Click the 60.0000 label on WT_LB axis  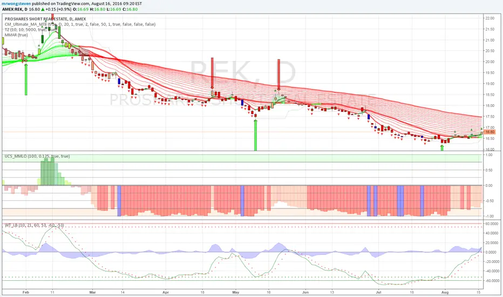492,224
